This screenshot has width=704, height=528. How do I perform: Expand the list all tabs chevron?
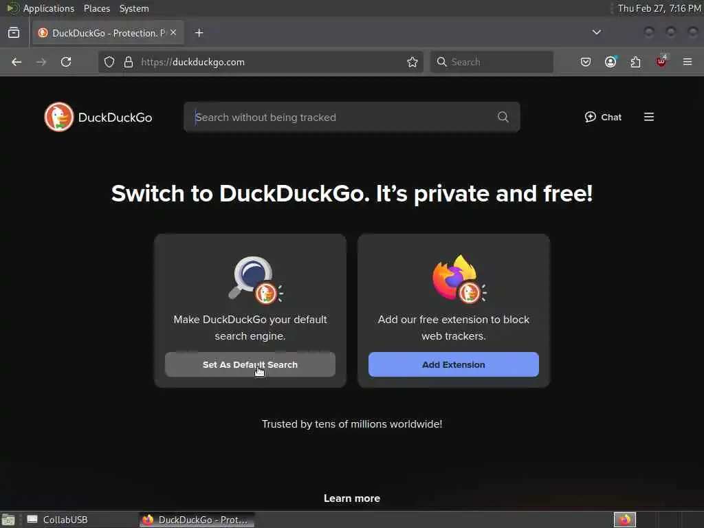click(x=596, y=32)
